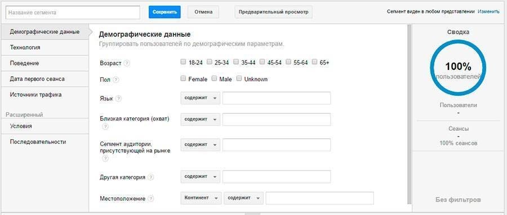This screenshot has height=215, width=507.
Task: Focus the Название сегмента field
Action: tap(73, 12)
